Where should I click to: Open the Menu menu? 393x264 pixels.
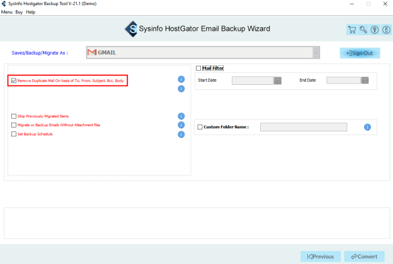click(6, 12)
